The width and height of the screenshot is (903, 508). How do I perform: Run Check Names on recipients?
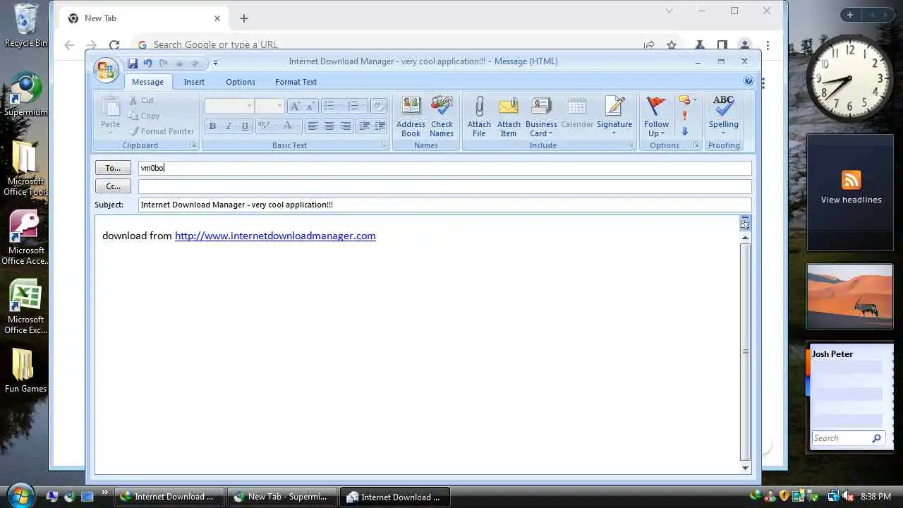(x=442, y=117)
